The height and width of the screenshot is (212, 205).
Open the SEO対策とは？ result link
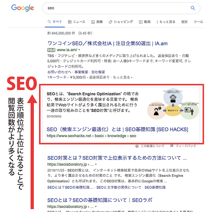(117, 158)
